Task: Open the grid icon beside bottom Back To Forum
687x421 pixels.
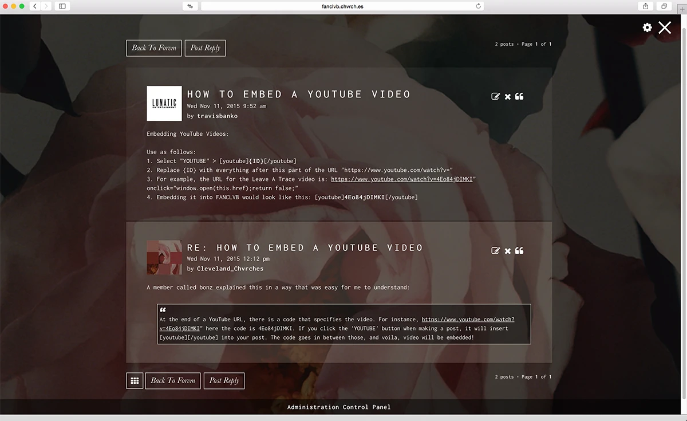Action: coord(135,380)
